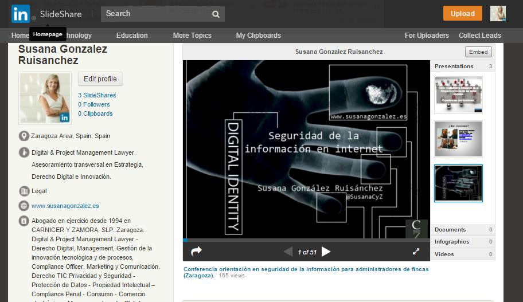Open My Clipboards in navigation bar
This screenshot has height=302, width=523.
(258, 36)
